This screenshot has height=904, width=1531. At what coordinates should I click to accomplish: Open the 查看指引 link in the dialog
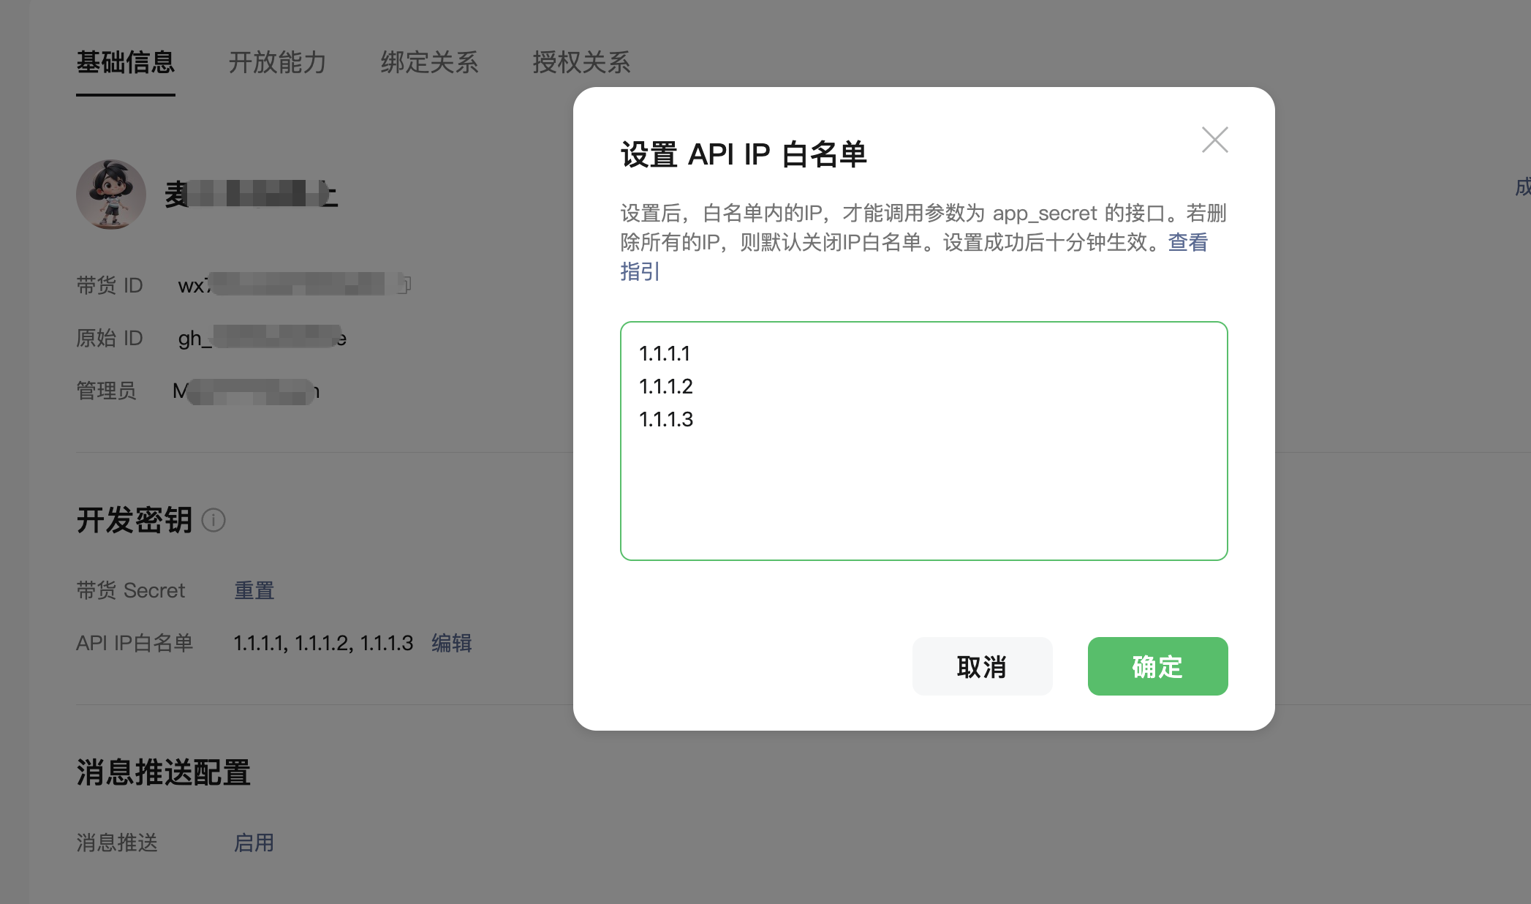(x=1187, y=242)
